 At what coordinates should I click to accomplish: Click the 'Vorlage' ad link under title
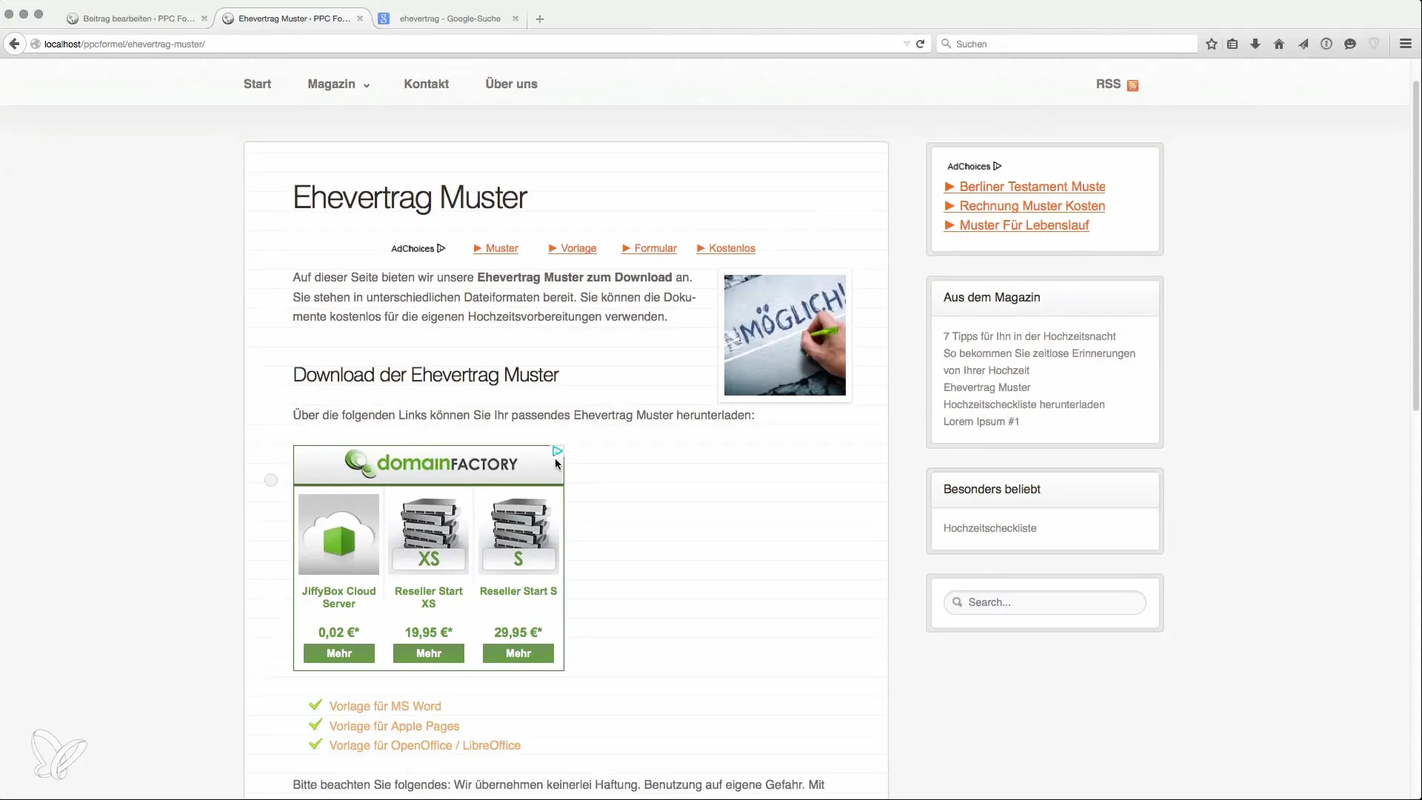572,248
